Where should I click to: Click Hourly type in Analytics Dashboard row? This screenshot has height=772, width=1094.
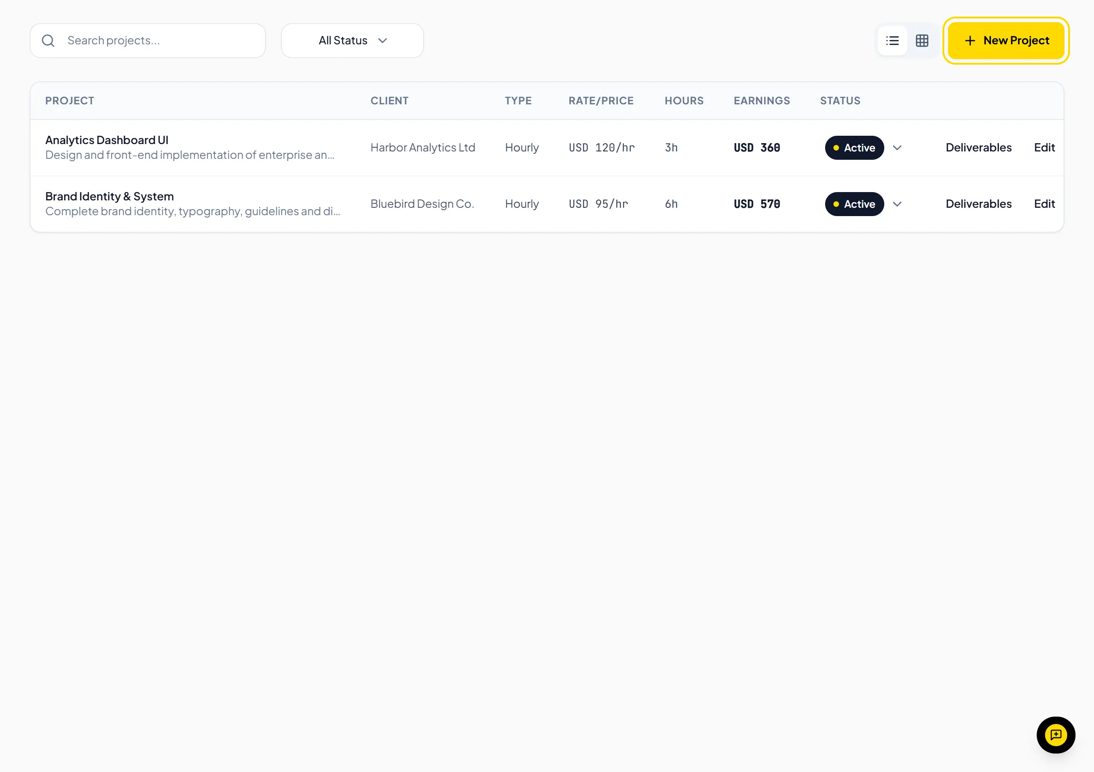pyautogui.click(x=522, y=148)
